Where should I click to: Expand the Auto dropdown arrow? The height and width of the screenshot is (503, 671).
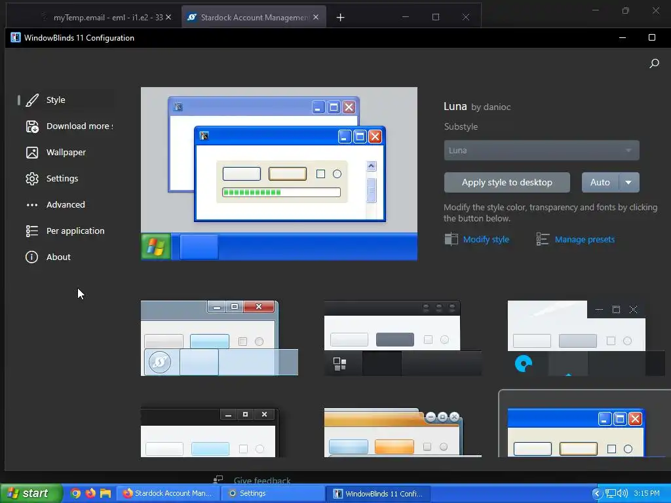click(628, 182)
